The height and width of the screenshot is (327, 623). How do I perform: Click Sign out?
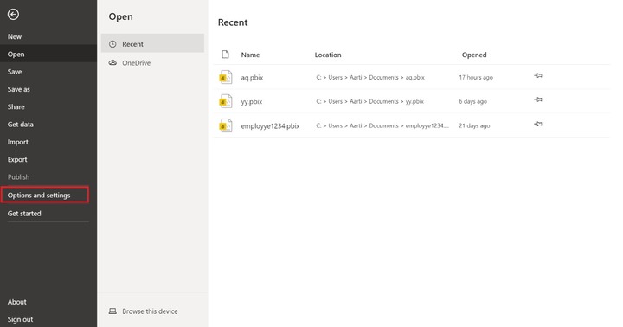pos(20,319)
